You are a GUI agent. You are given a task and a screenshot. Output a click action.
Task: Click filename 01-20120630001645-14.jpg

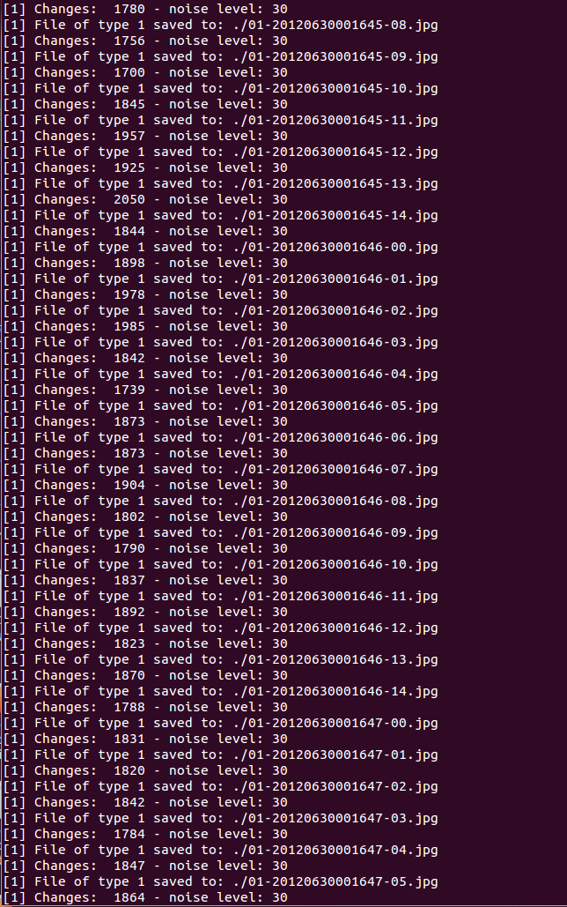coord(342,216)
